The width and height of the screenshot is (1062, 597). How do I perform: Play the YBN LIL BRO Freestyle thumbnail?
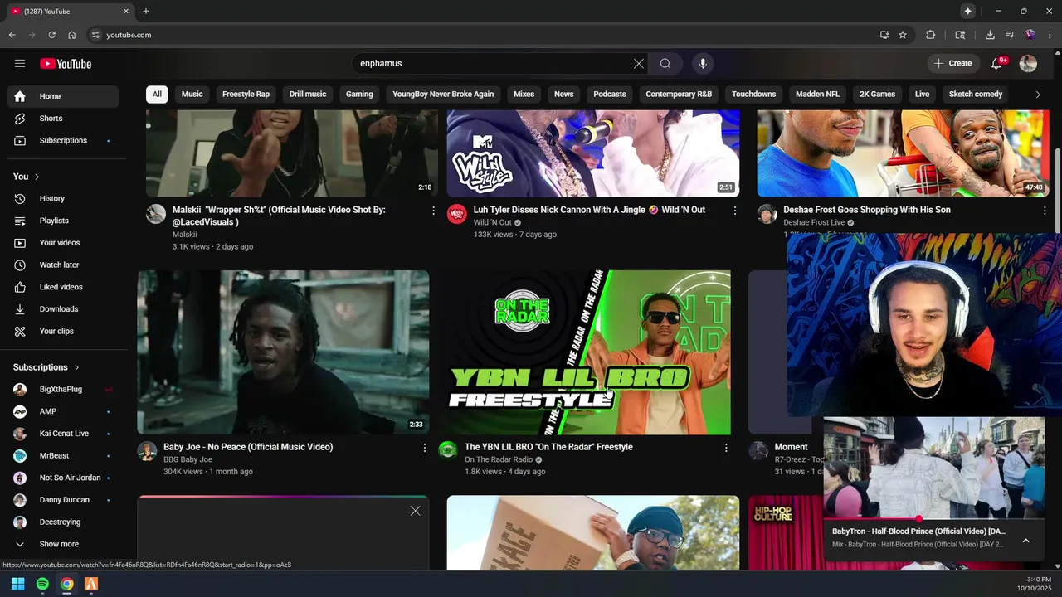(585, 352)
